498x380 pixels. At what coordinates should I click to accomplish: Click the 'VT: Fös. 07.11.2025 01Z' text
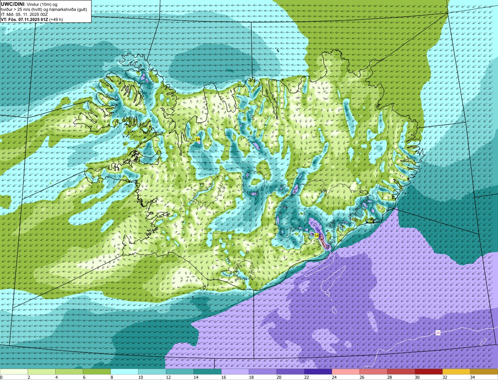(25, 19)
